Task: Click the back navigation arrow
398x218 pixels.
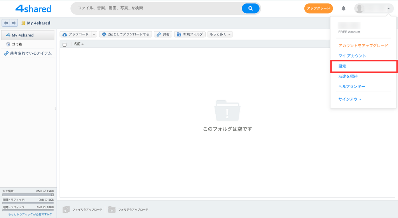Action: pos(6,23)
